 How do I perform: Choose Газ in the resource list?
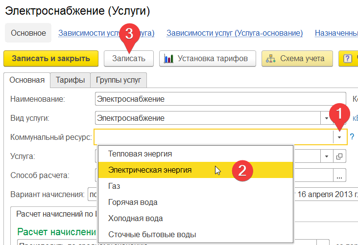pyautogui.click(x=196, y=186)
